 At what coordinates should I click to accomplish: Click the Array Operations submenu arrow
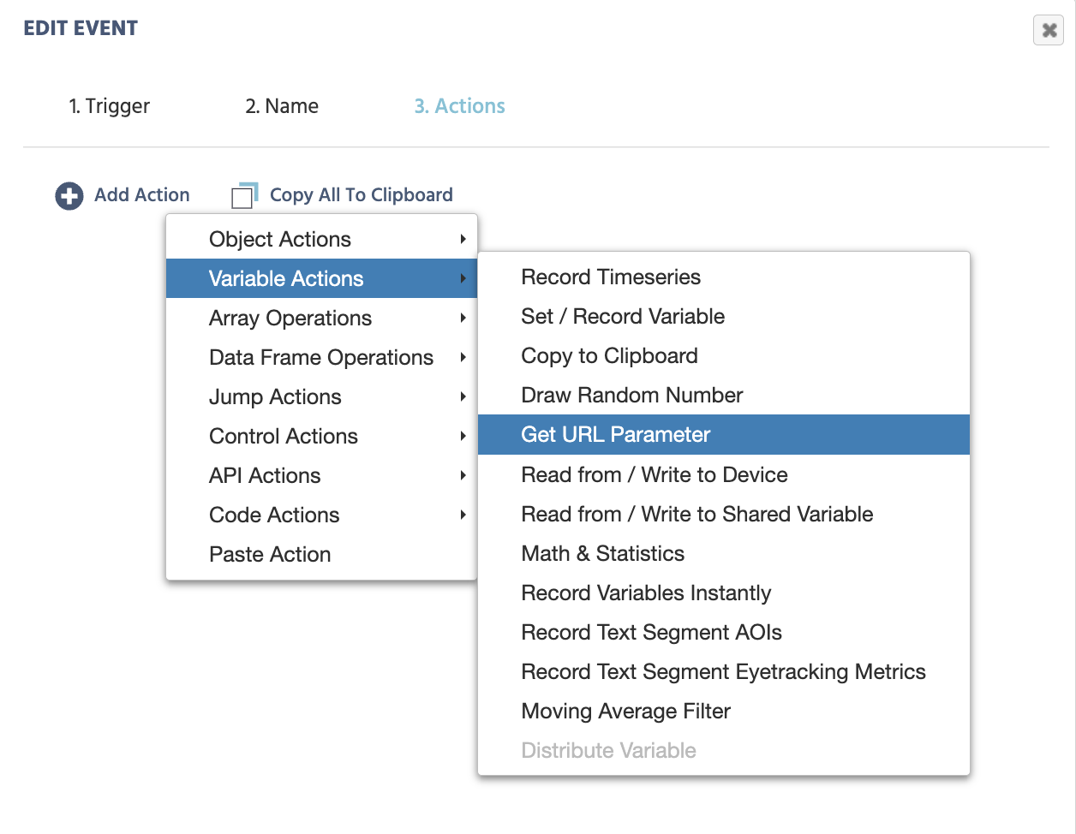463,319
